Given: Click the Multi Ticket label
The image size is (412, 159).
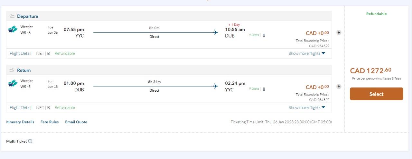Looking at the screenshot, I should coord(16,141).
